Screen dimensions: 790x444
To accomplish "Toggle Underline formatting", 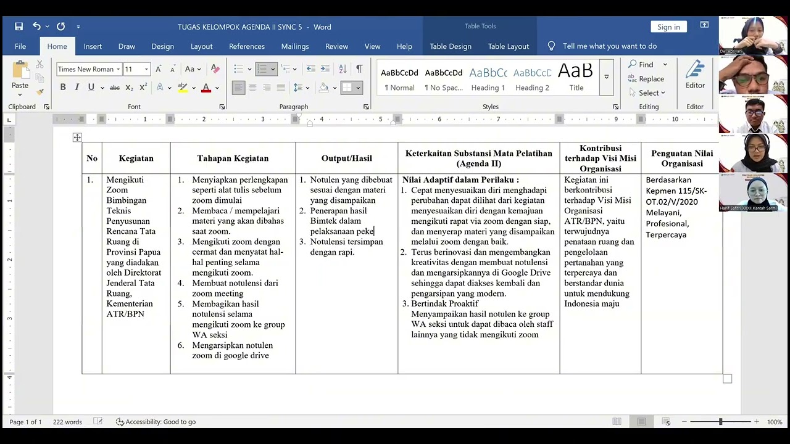I will 91,88.
